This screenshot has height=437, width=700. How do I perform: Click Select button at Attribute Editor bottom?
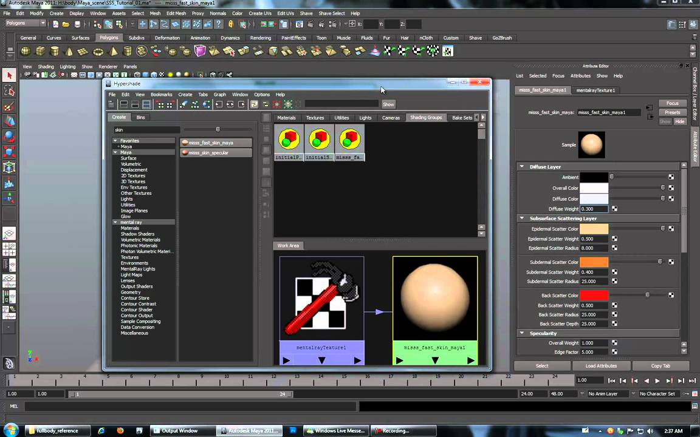pyautogui.click(x=542, y=365)
